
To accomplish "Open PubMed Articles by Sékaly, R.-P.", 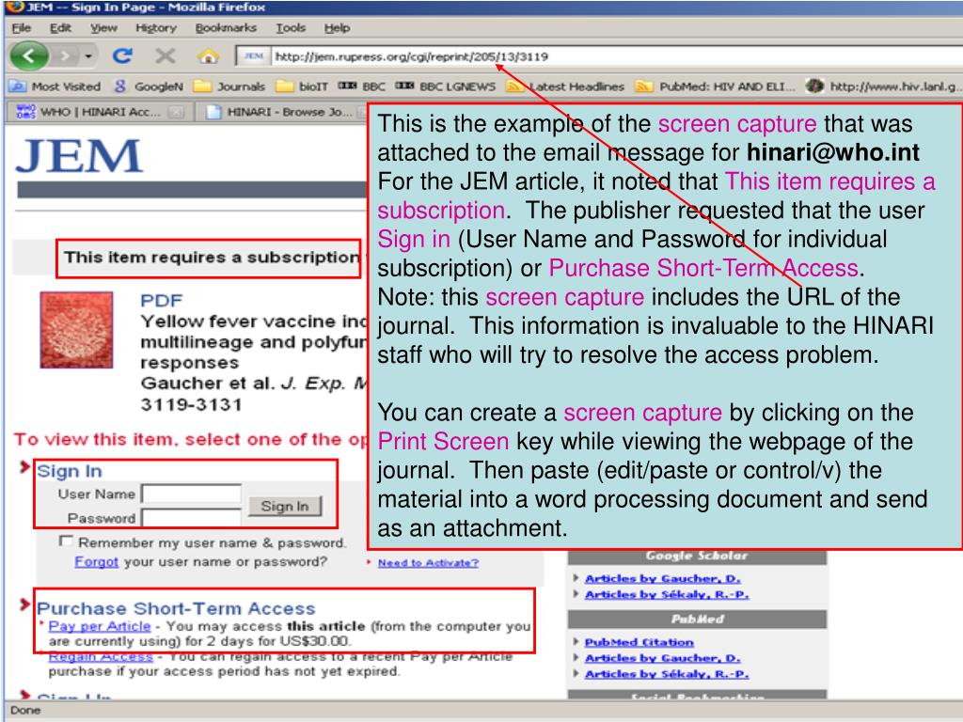I will (x=667, y=674).
